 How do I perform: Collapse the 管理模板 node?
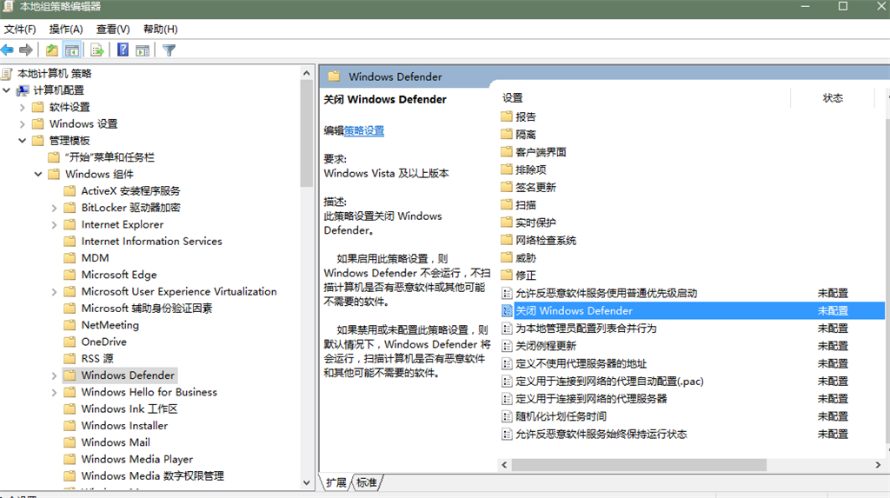(x=22, y=140)
